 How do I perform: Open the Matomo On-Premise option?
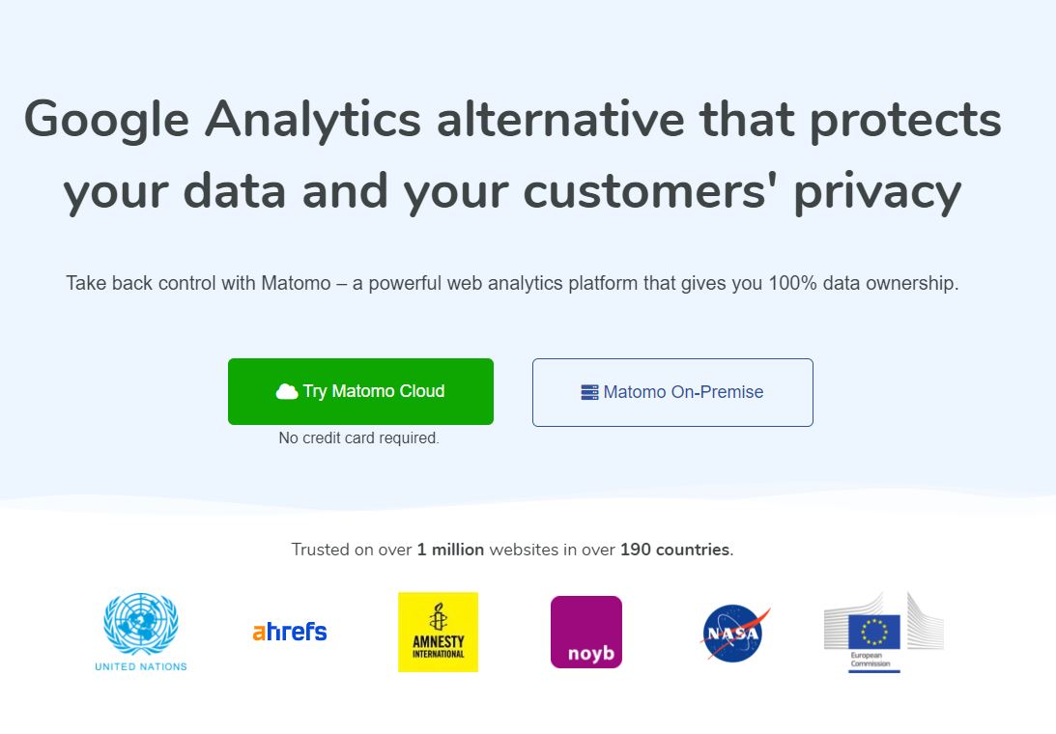(x=672, y=392)
